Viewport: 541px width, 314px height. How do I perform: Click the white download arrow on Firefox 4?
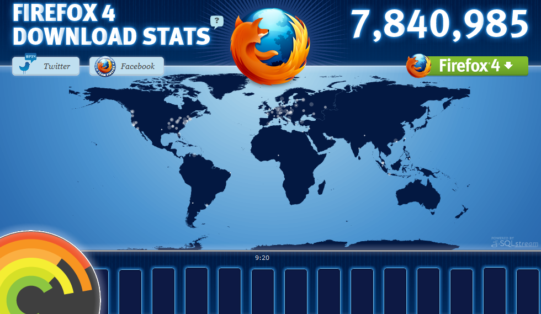click(x=508, y=66)
